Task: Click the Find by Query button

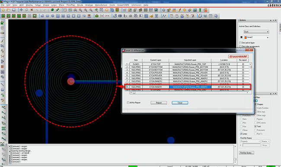Action: (246, 153)
